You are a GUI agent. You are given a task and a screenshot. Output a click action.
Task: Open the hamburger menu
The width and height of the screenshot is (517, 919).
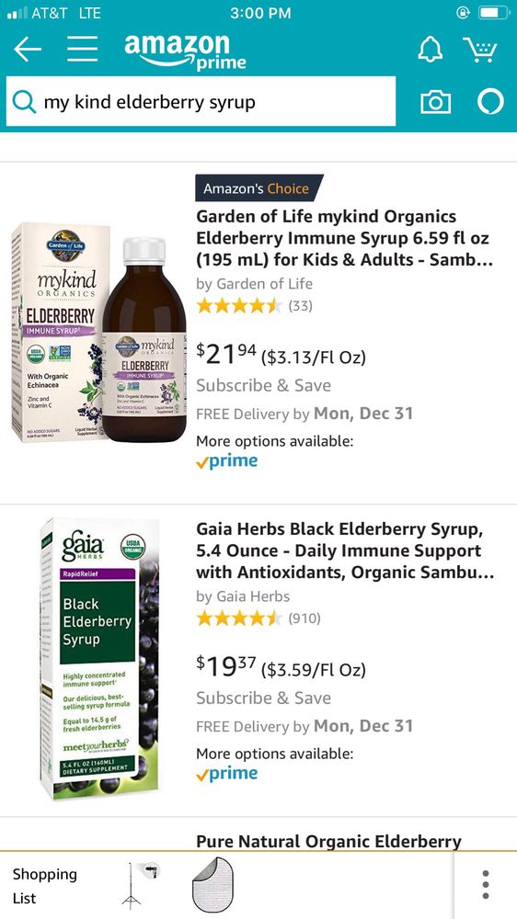(82, 50)
